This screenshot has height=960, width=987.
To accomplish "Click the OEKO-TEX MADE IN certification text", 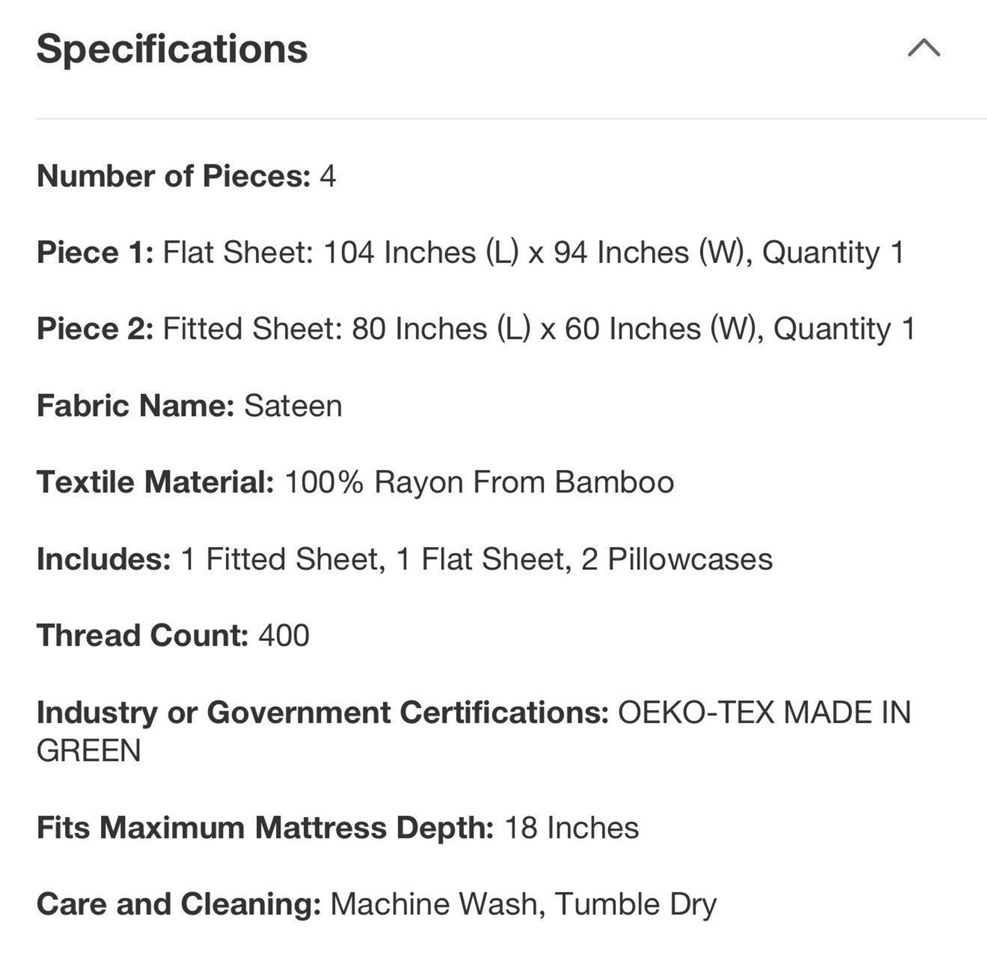I will pos(764,712).
